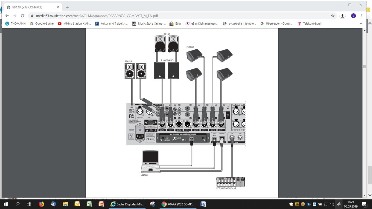The width and height of the screenshot is (372, 209).
Task: Open the a-cappella female bookmark
Action: pos(239,24)
